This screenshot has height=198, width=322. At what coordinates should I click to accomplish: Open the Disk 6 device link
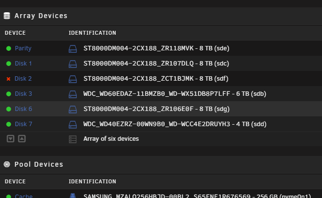pyautogui.click(x=23, y=109)
